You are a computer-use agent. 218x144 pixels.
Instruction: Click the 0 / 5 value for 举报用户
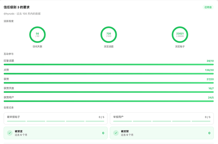tap(208, 117)
